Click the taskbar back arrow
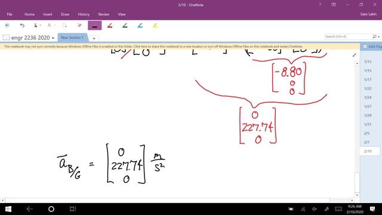 pyautogui.click(x=30, y=209)
